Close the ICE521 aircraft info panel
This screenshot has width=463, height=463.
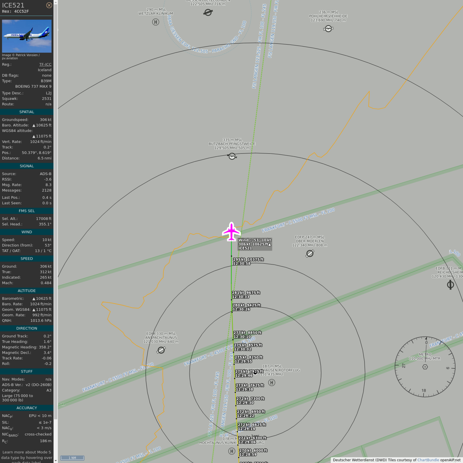[49, 5]
